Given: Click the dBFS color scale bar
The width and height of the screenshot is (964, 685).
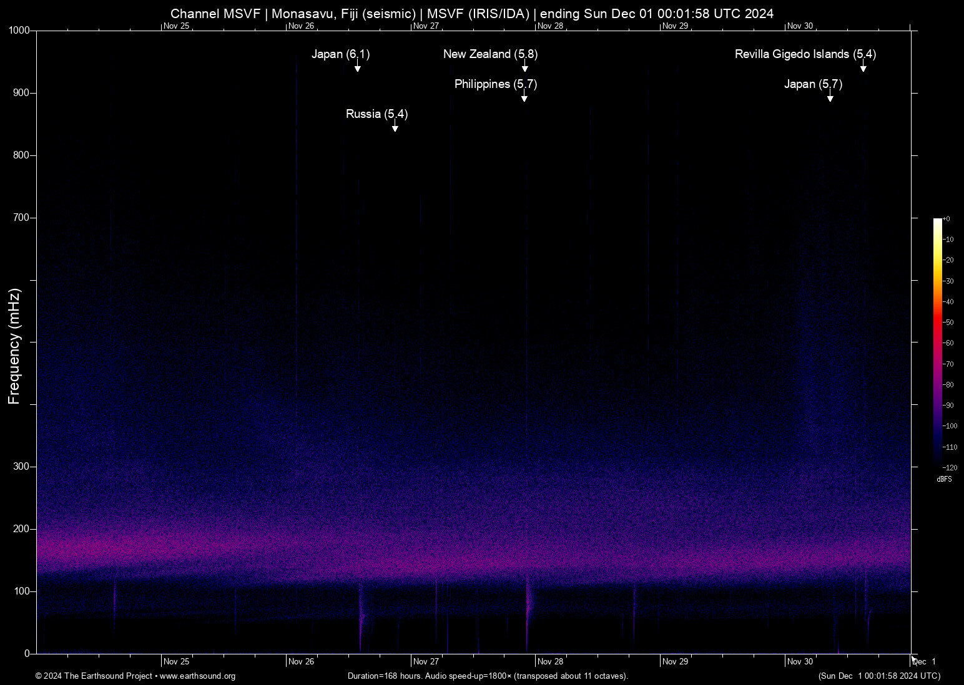Looking at the screenshot, I should [x=937, y=342].
